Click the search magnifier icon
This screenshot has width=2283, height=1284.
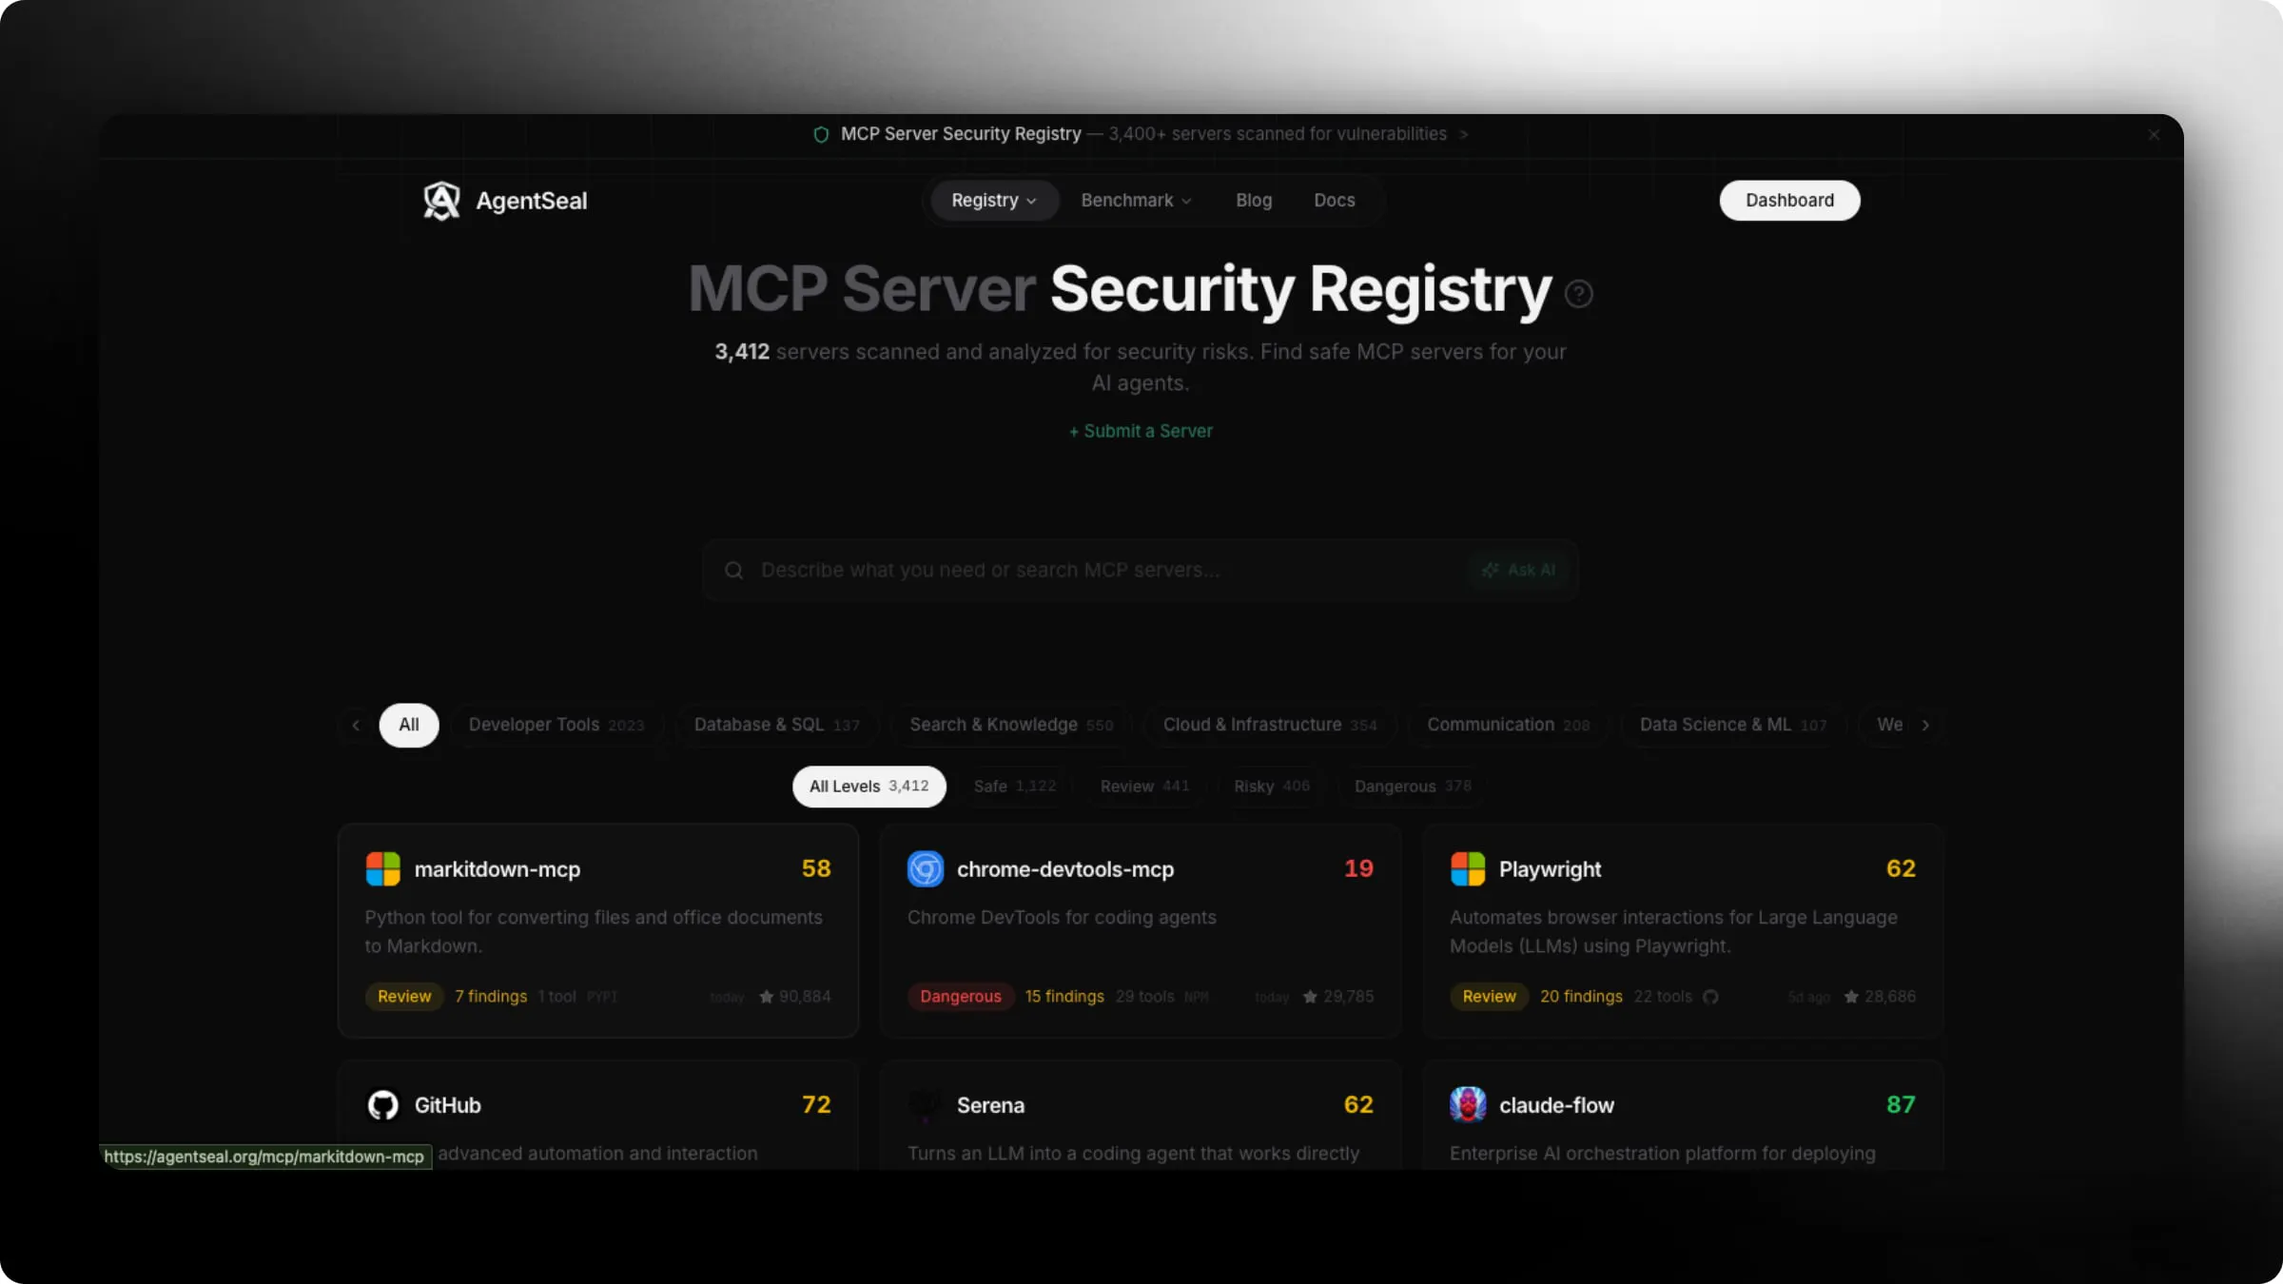pyautogui.click(x=733, y=570)
